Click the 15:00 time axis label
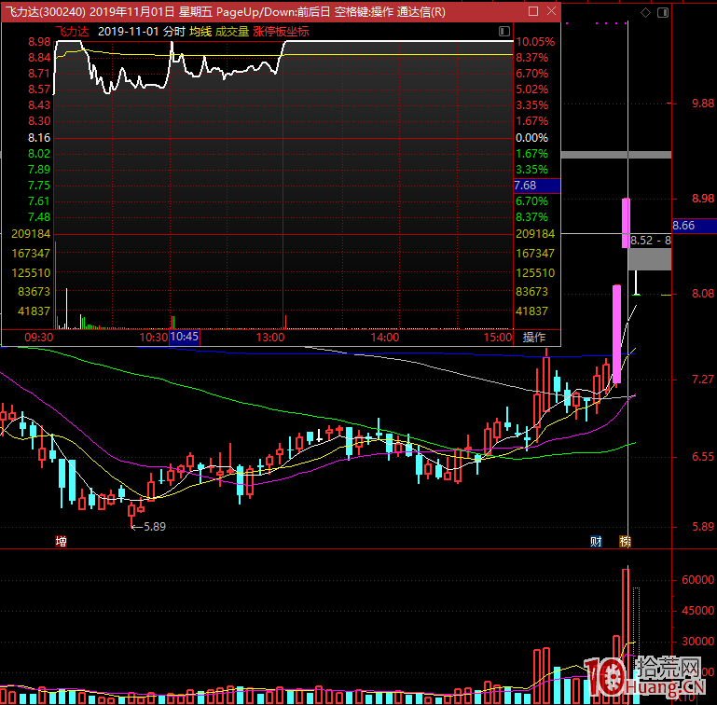 (498, 338)
